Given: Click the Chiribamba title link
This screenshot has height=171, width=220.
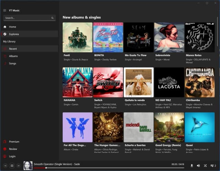Looking at the screenshot, I should coord(193,100).
